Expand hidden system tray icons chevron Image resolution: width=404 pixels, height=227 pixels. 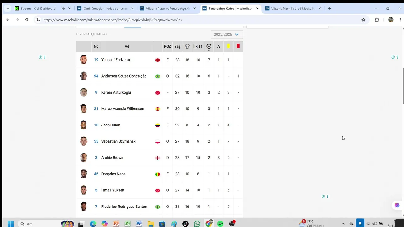click(x=343, y=224)
